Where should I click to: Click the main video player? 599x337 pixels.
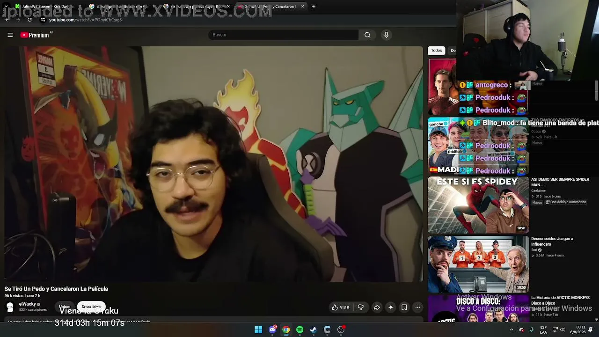(x=214, y=164)
